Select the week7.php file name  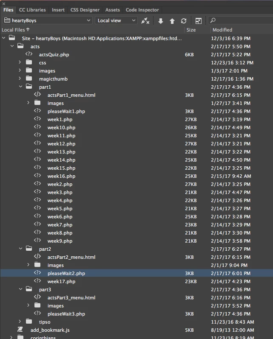[60, 225]
